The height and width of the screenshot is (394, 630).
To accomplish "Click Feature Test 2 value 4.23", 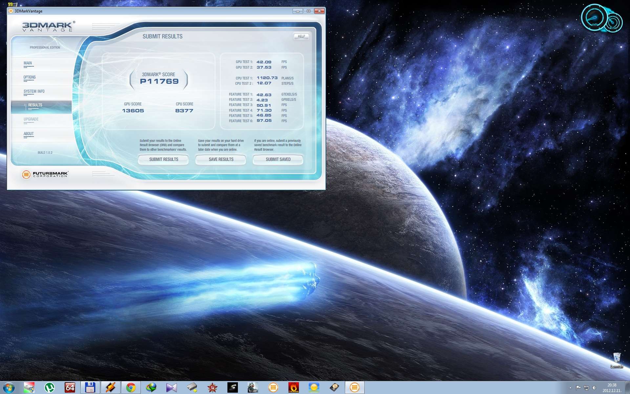I will pyautogui.click(x=262, y=100).
